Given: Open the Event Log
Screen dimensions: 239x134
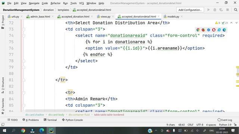Looking at the screenshot, I should (x=225, y=120).
